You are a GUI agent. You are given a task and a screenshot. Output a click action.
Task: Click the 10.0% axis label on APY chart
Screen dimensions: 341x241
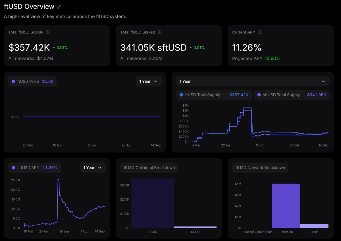(15, 209)
